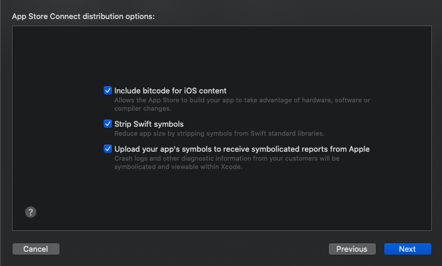This screenshot has height=266, width=442.
Task: Toggle the Strip Swift symbols checkbox
Action: 108,124
